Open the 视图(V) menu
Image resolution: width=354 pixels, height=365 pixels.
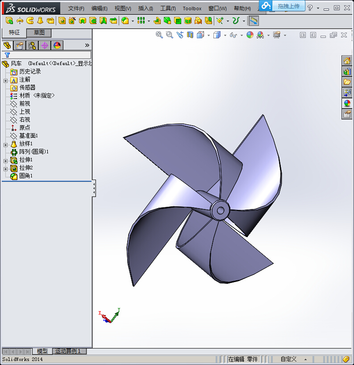click(123, 8)
